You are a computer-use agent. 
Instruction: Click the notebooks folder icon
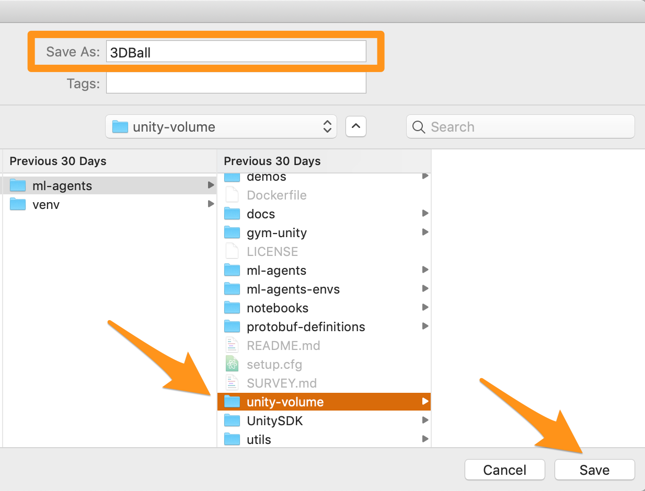[232, 308]
